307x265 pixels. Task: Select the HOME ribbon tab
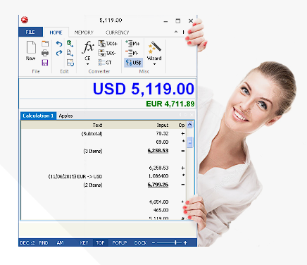pos(56,32)
